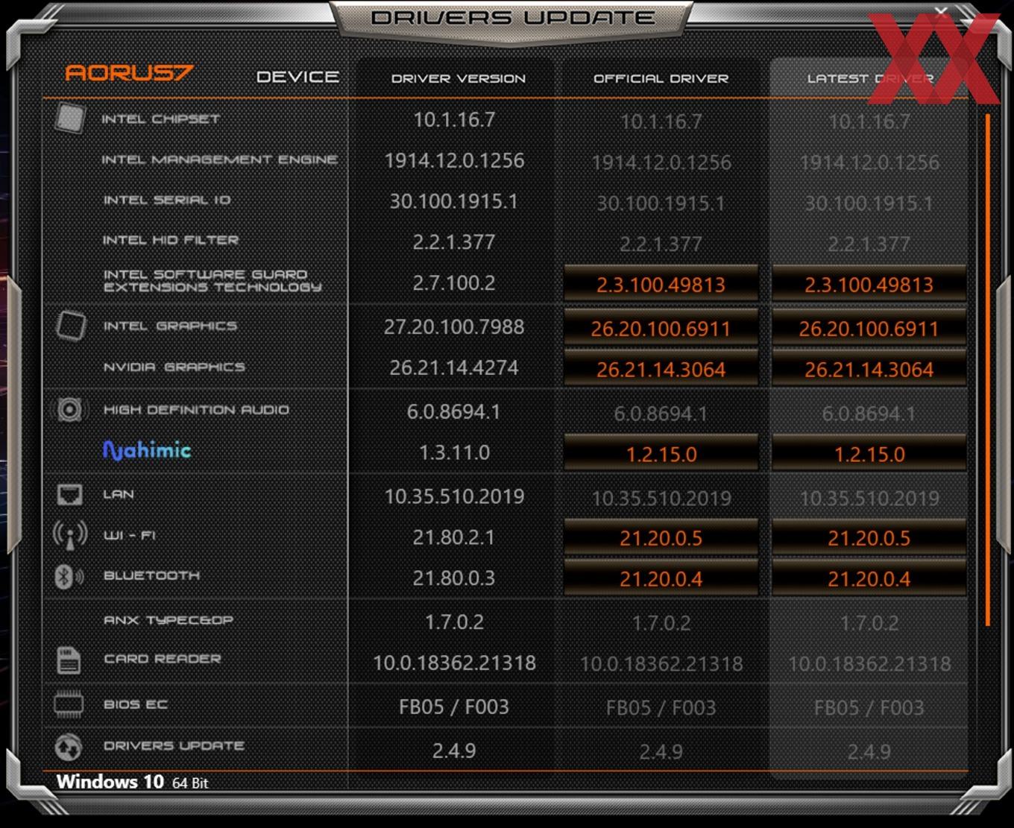Click the ANX TypeC&DP label

pos(169,619)
